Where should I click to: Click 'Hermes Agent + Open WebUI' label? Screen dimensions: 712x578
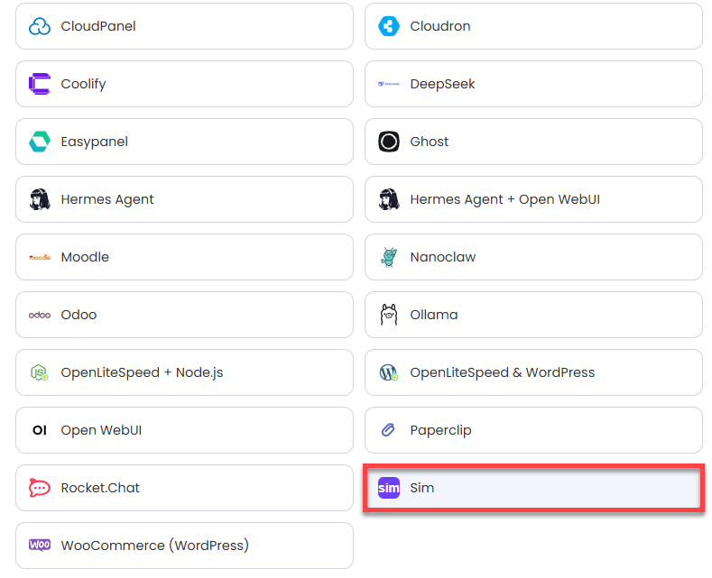tap(505, 199)
